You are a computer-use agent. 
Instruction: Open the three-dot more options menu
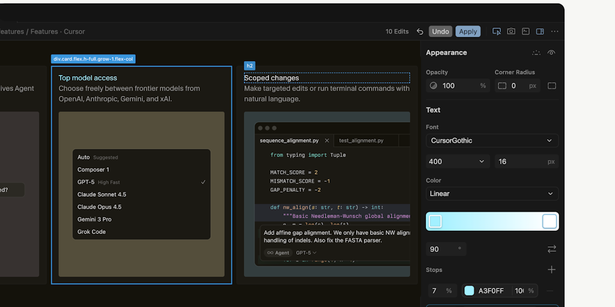(554, 32)
